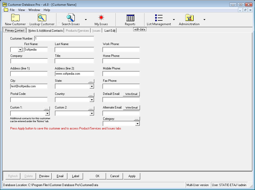Viewport: 255px width, 190px height.
Task: Open the Search Issues toolbar icon
Action: (x=71, y=20)
